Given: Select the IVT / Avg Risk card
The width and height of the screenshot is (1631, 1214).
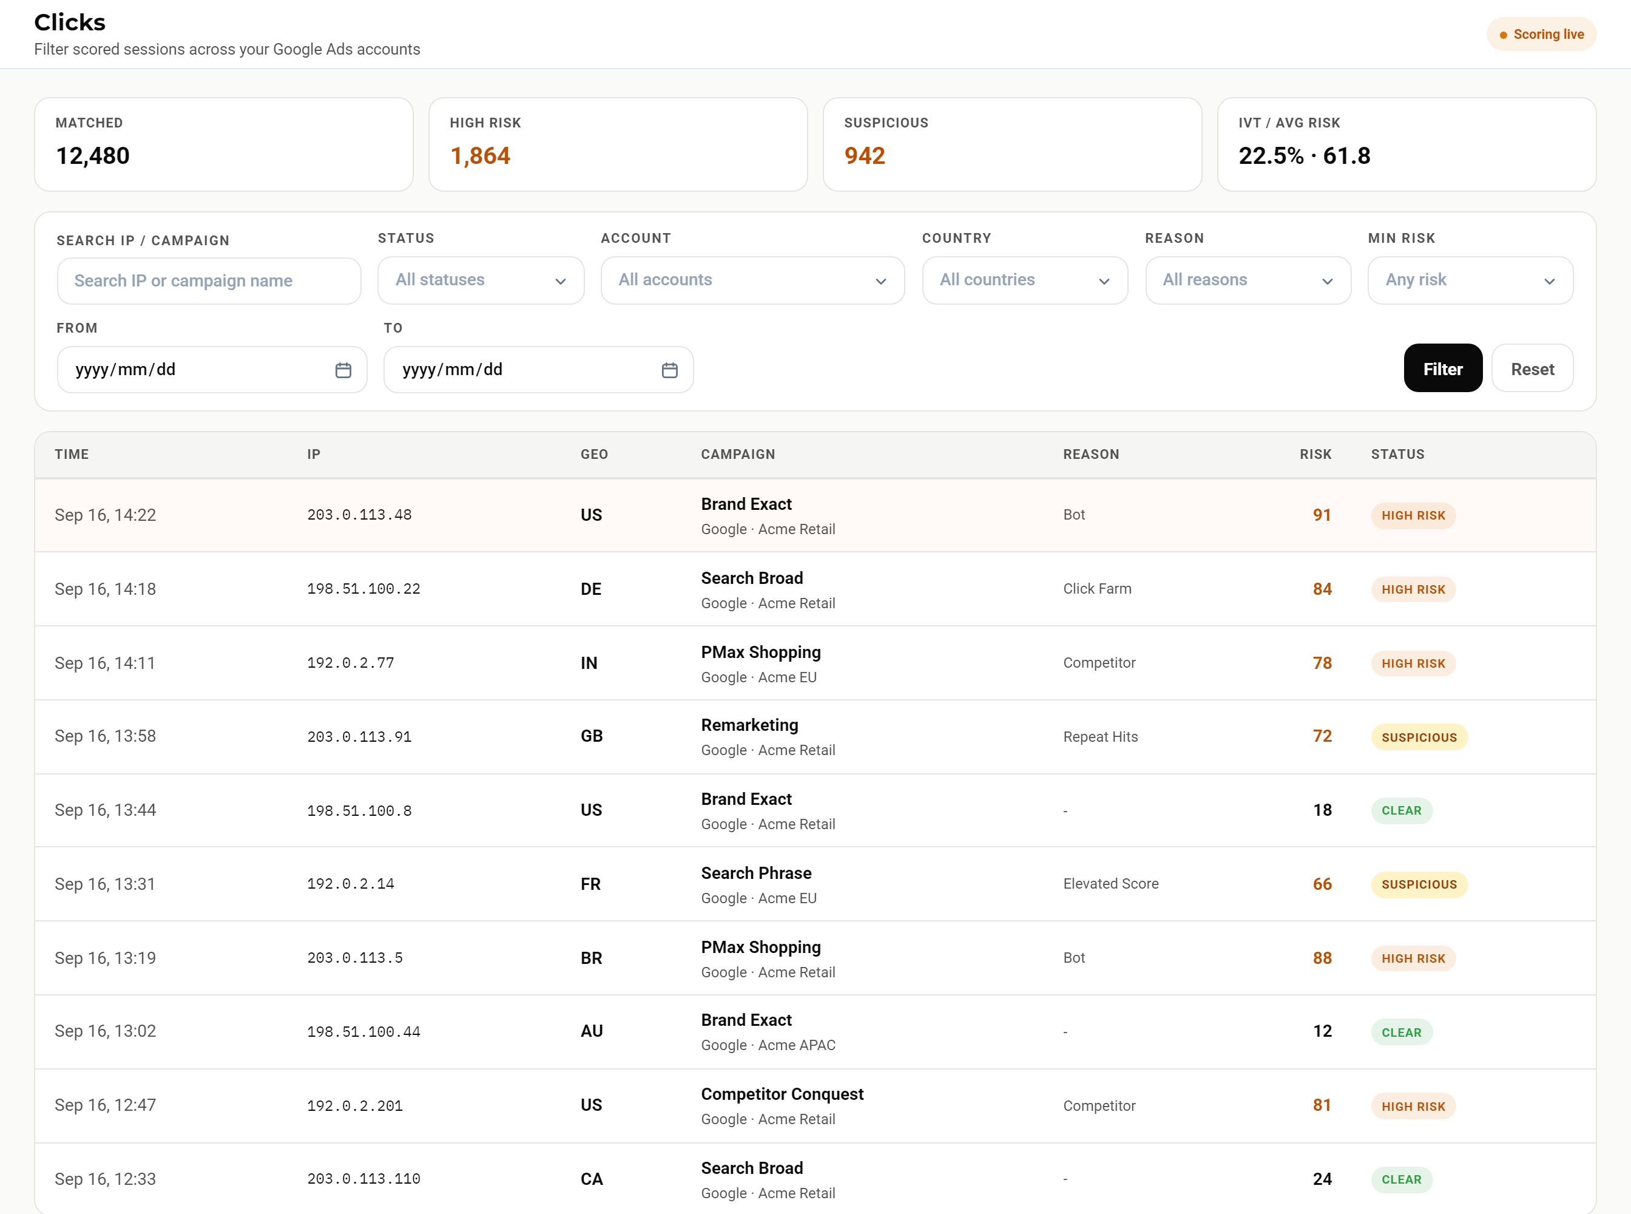Looking at the screenshot, I should [x=1407, y=144].
